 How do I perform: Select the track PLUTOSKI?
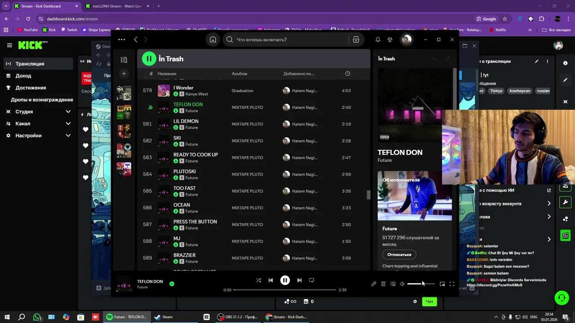click(x=253, y=174)
